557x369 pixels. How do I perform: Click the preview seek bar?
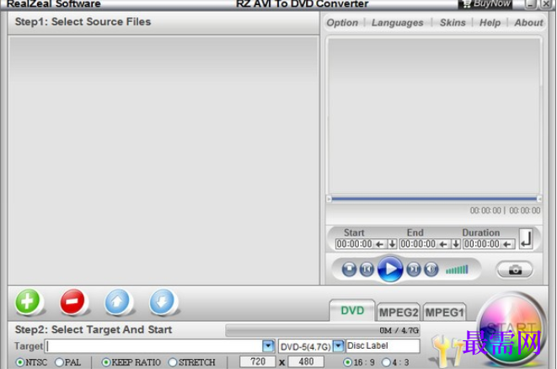click(434, 199)
